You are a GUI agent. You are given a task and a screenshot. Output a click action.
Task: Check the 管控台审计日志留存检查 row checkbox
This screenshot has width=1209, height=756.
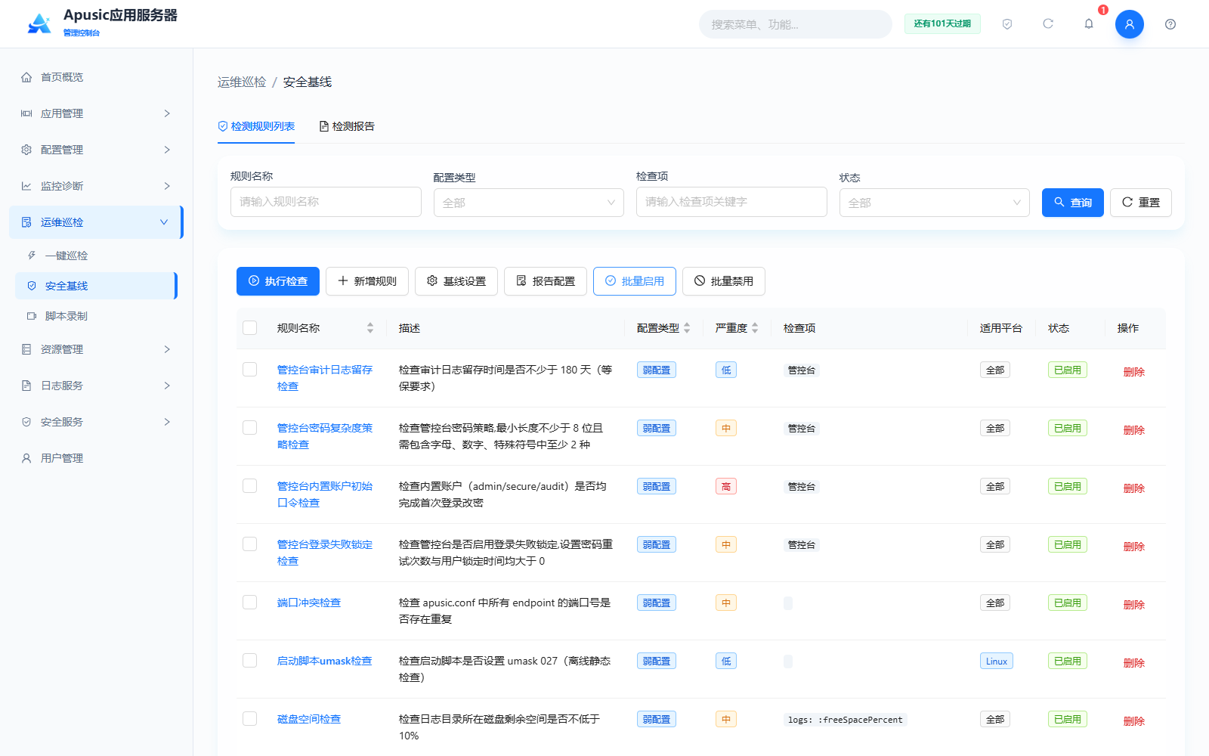[250, 370]
